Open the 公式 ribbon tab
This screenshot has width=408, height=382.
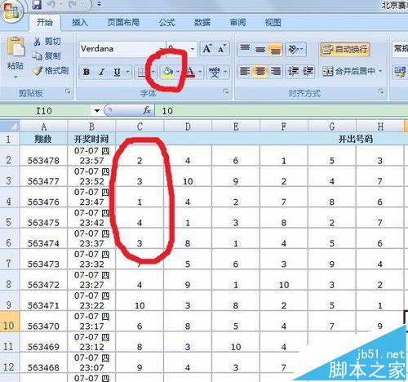click(166, 22)
